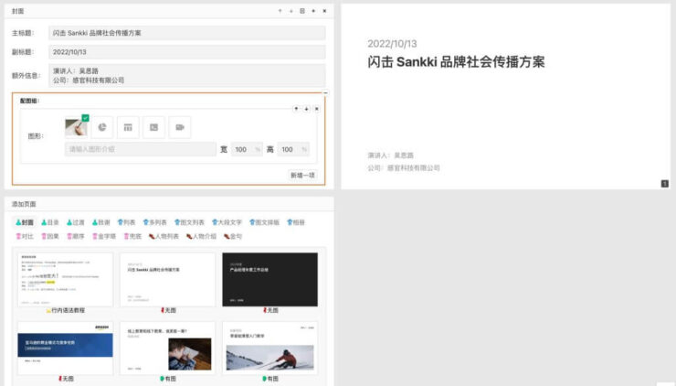
Task: Move the 图形 item up with its arrow
Action: click(296, 109)
